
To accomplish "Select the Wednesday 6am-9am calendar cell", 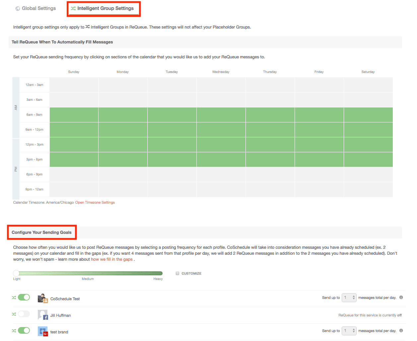I will click(221, 114).
